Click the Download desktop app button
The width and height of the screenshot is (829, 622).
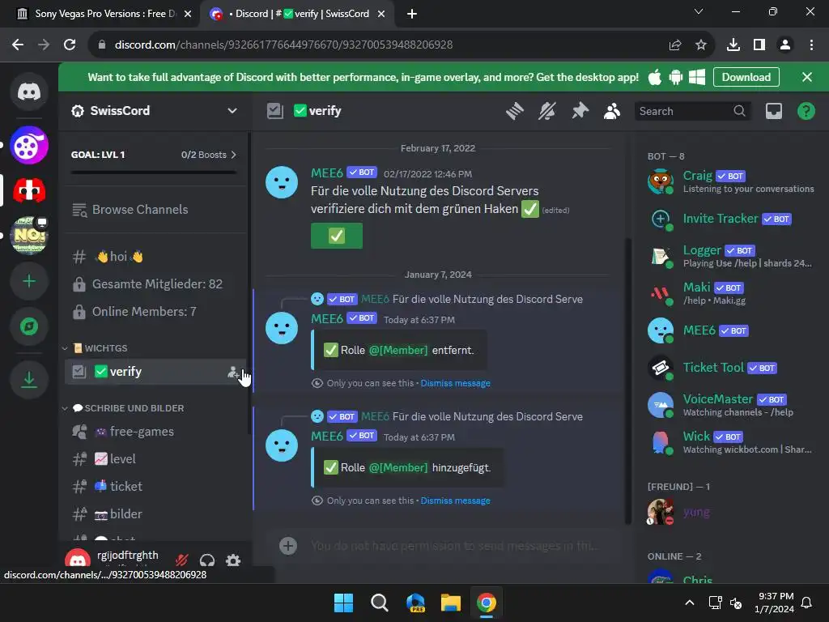[746, 77]
